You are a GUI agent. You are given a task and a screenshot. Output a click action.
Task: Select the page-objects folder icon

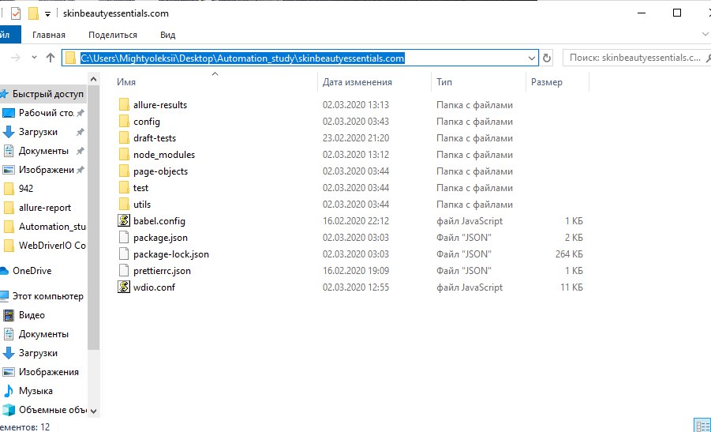point(124,171)
